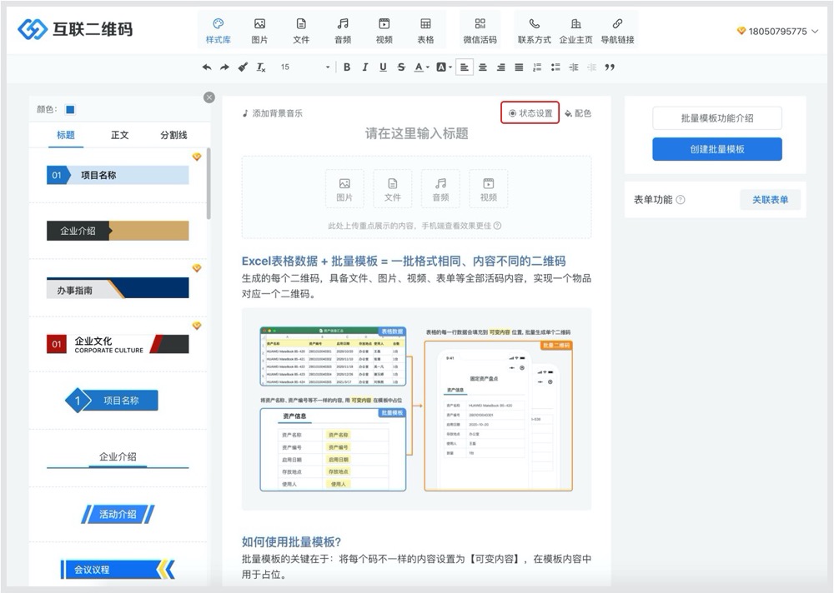Insert a video via the 视频 toolbar icon
The image size is (834, 593).
coord(384,31)
